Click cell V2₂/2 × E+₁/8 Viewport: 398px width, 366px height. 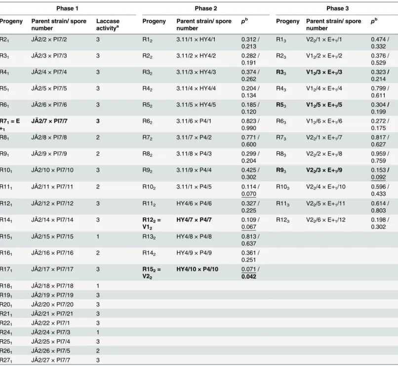click(x=324, y=154)
